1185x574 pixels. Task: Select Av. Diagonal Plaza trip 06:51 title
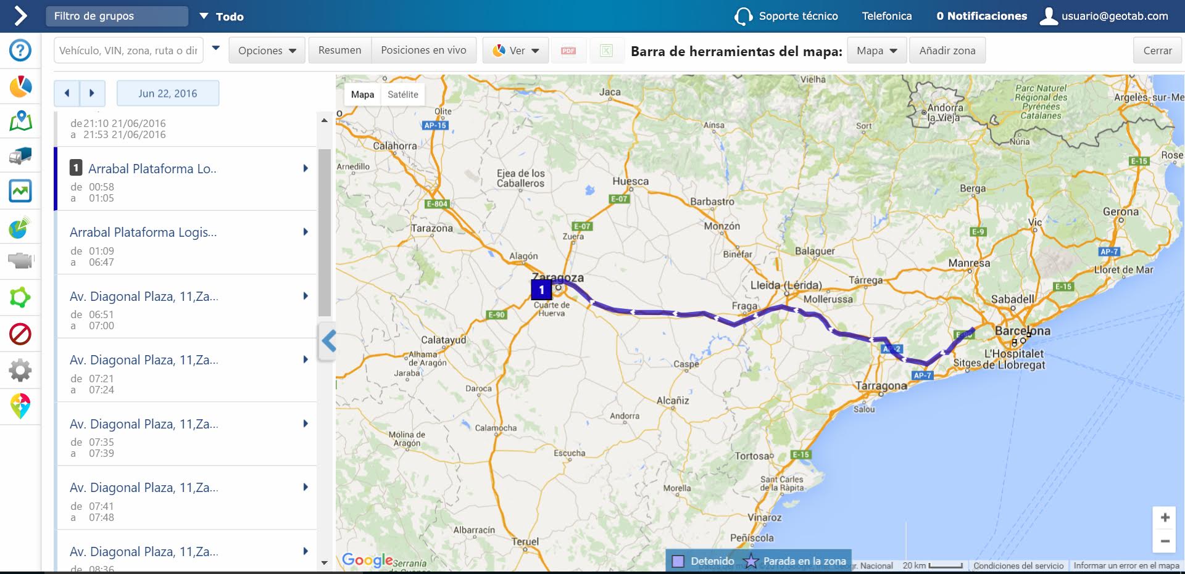coord(144,297)
